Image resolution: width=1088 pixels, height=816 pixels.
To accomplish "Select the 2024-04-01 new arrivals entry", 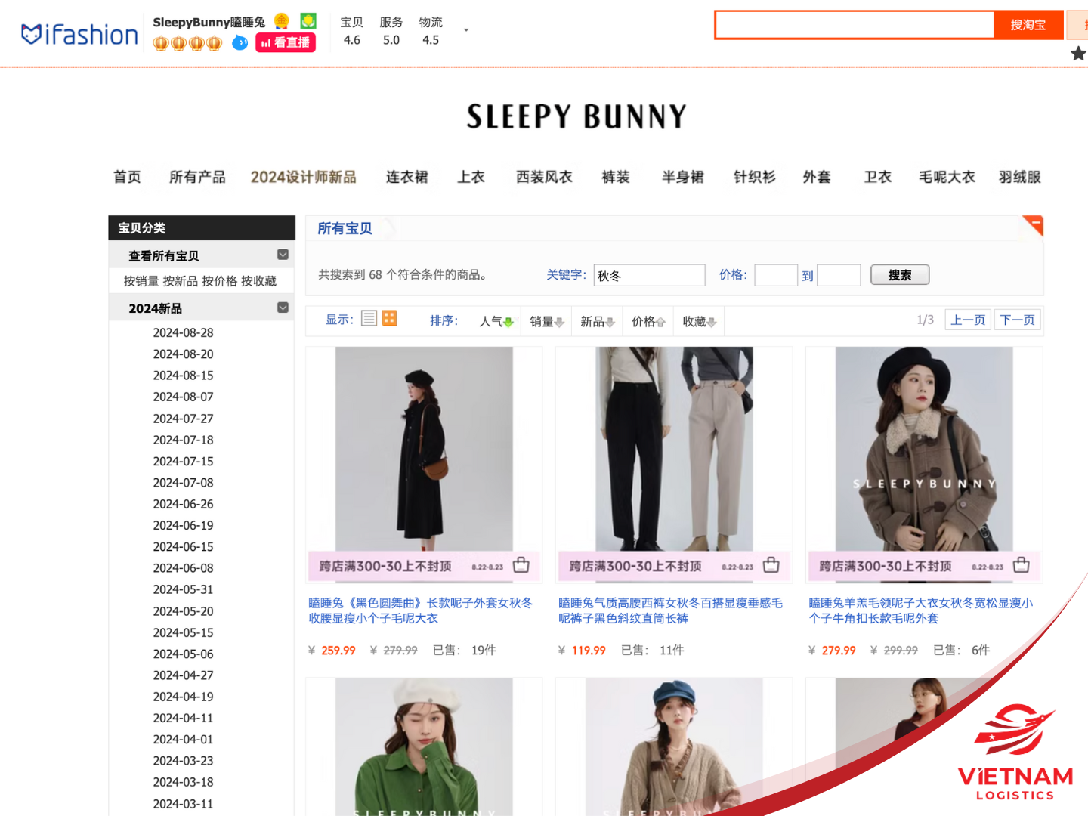I will coord(184,740).
